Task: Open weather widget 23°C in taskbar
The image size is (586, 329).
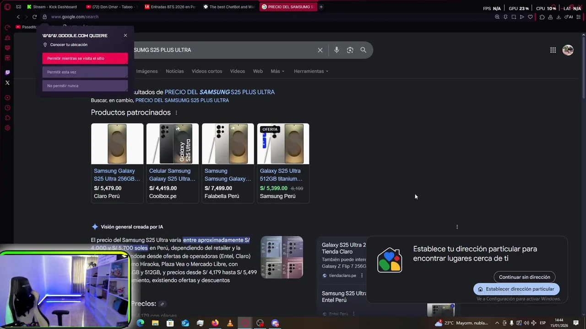Action: [461, 323]
